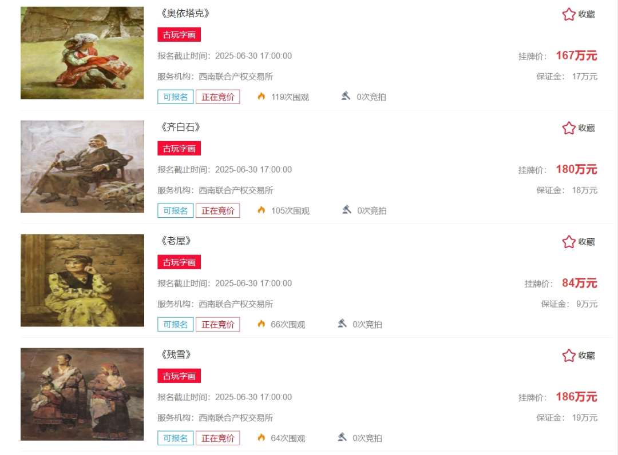The height and width of the screenshot is (455, 618).
Task: Open the 《齐白石》 title link
Action: pyautogui.click(x=180, y=127)
